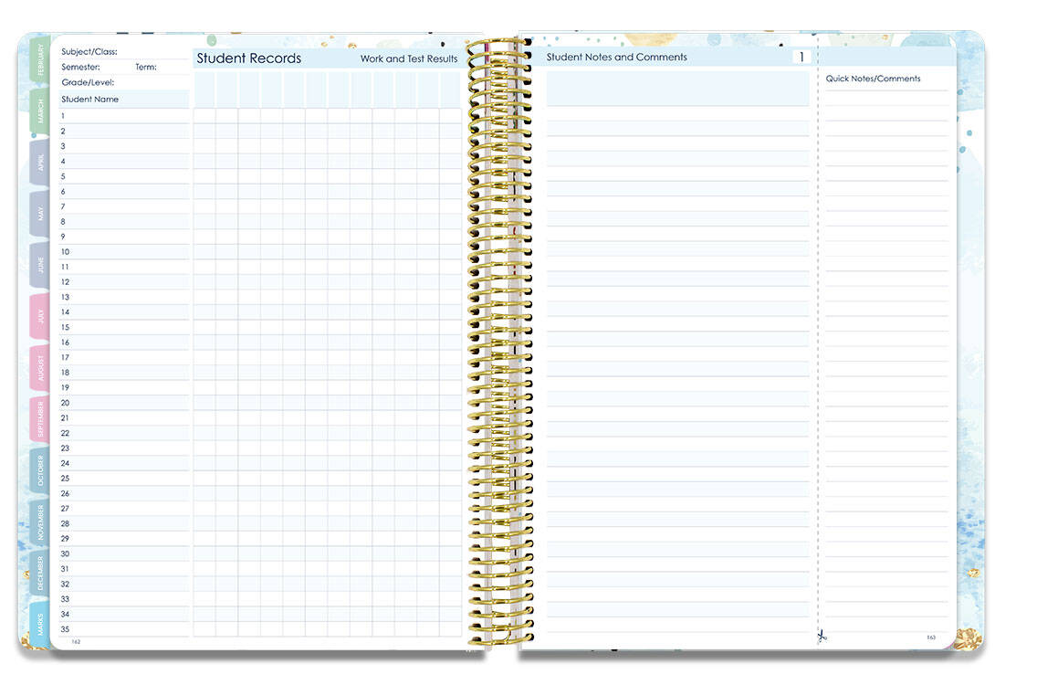Screen dimensions: 1037x685
Task: Switch to the JULY tab
Action: [x=38, y=316]
